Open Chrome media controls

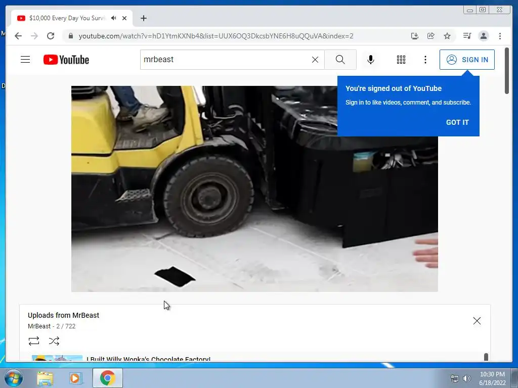[467, 36]
